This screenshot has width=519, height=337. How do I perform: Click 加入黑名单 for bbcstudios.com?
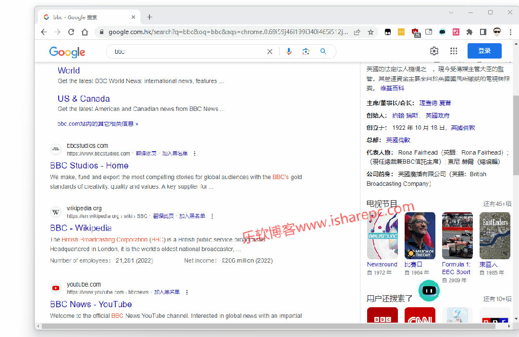click(x=175, y=154)
